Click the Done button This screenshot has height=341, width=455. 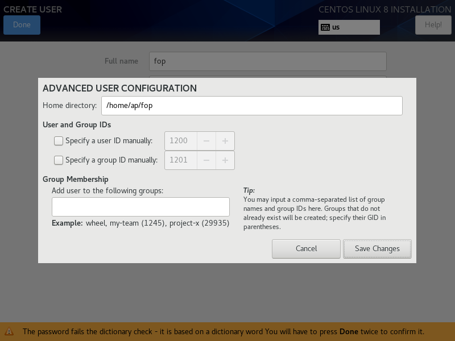click(x=22, y=25)
